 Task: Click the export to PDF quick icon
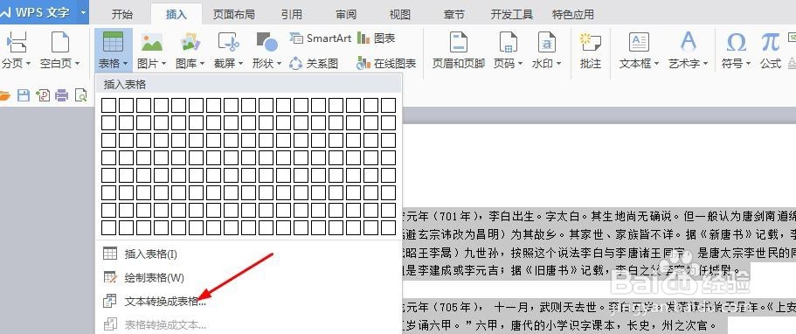(x=43, y=95)
